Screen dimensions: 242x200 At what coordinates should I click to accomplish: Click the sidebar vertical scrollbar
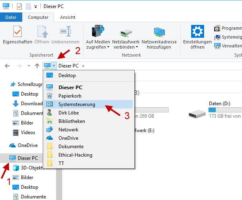(x=59, y=184)
